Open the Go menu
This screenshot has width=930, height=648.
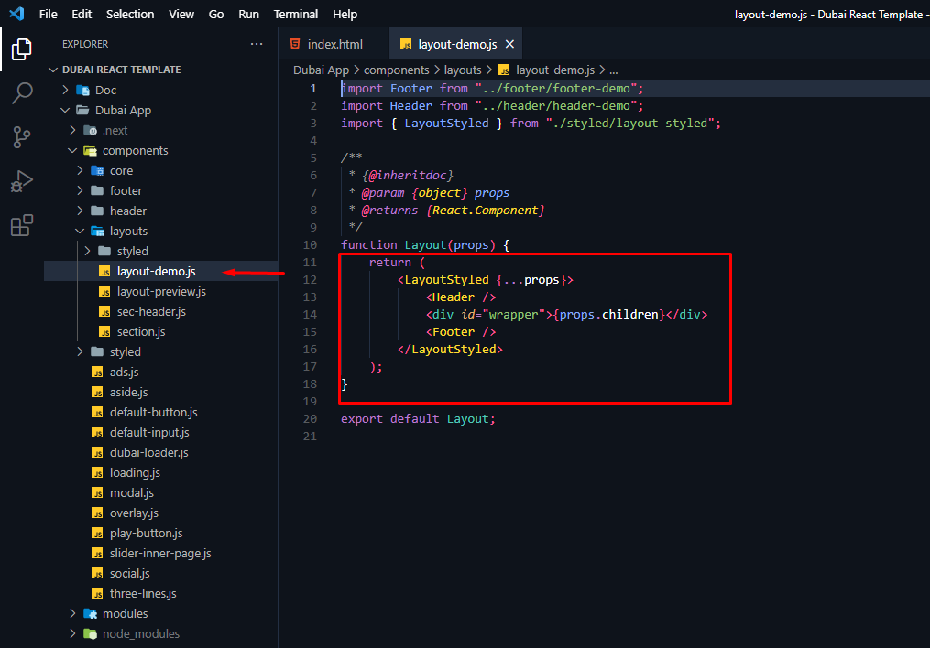click(x=216, y=14)
